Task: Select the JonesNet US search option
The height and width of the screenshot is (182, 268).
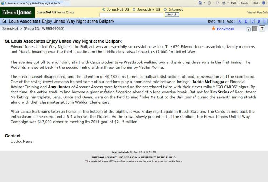Action: tap(104, 10)
